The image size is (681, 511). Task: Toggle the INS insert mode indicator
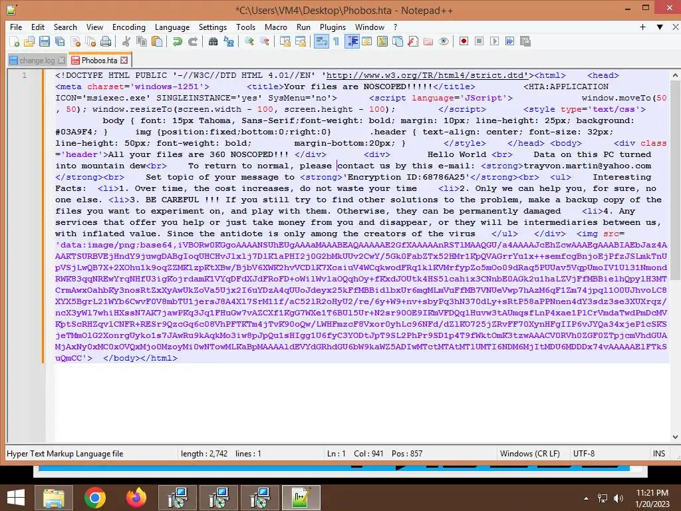click(x=659, y=454)
